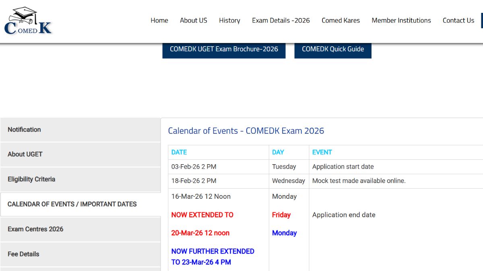Download the COMEDK UGET Exam Brochure-2026
483x271 pixels.
224,49
